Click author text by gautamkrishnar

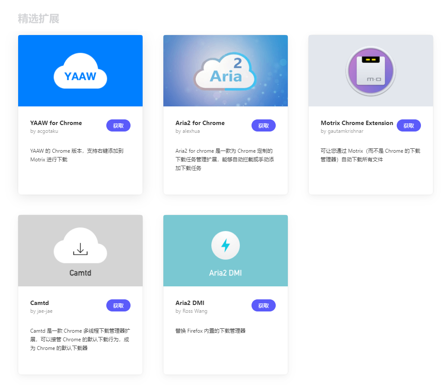pos(342,131)
